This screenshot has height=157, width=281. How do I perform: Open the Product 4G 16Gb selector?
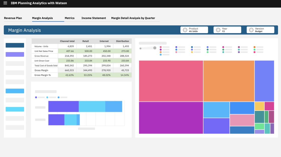pyautogui.click(x=194, y=30)
